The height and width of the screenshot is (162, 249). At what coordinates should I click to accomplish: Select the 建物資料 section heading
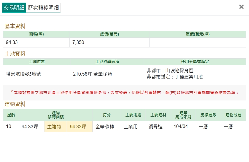(15, 104)
